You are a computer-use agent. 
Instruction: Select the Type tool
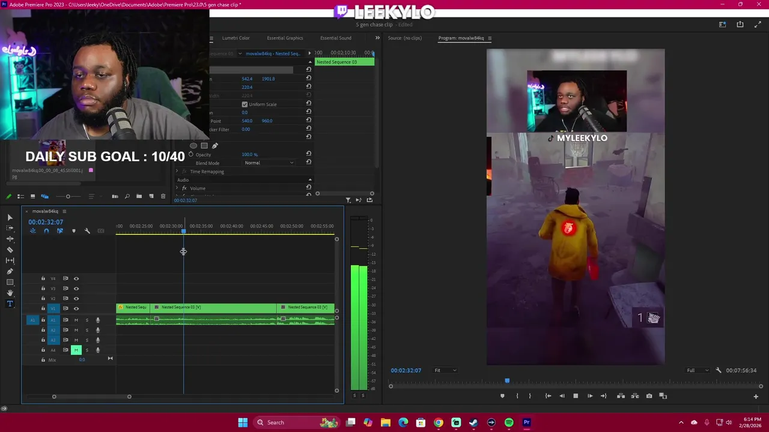coord(10,304)
